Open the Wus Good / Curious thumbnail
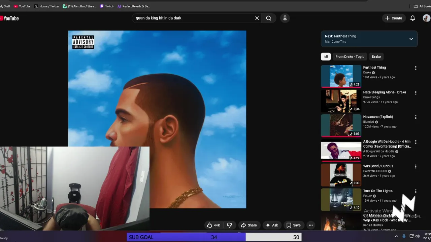Image resolution: width=431 pixels, height=242 pixels. point(341,175)
